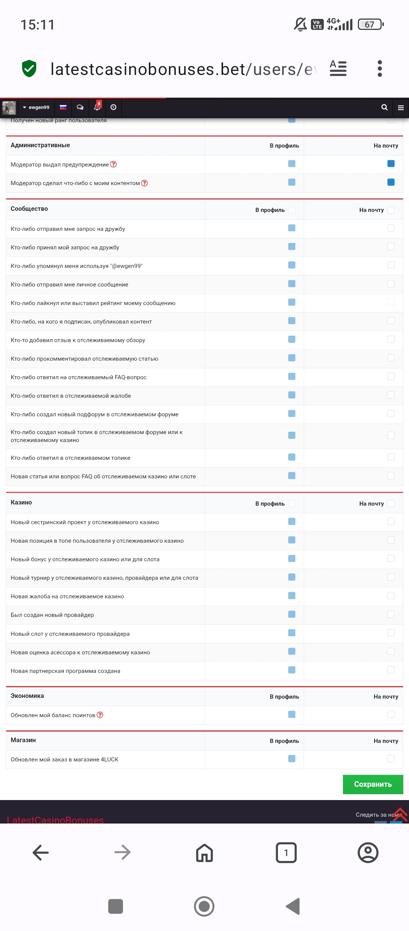Uncheck email for 'Модератор выдал предупреждение'

click(x=391, y=164)
